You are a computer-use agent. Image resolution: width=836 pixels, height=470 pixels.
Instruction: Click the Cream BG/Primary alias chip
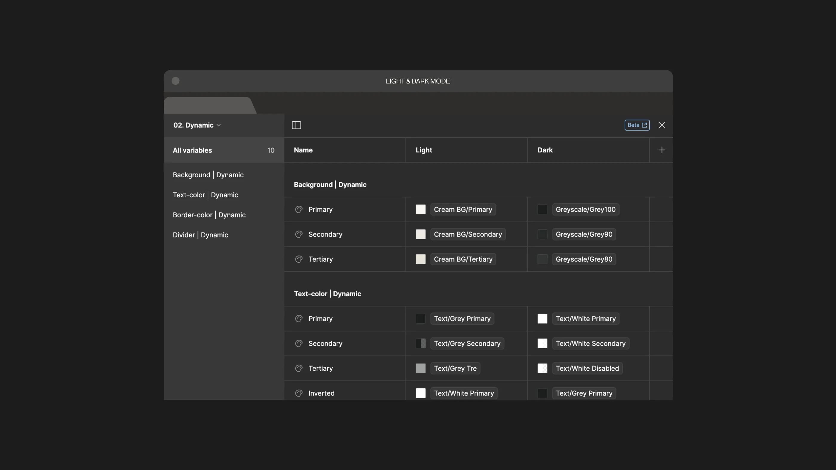click(463, 210)
